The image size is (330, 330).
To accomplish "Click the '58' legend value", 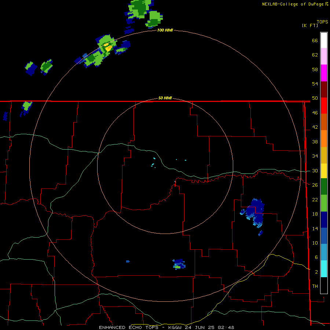I will [315, 69].
